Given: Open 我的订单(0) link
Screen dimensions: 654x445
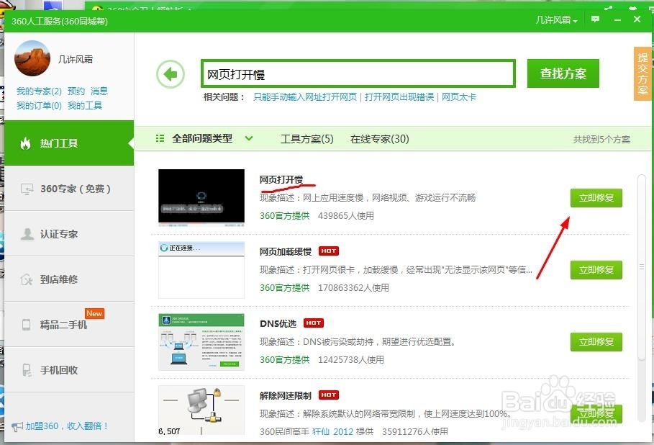Looking at the screenshot, I should click(x=39, y=106).
